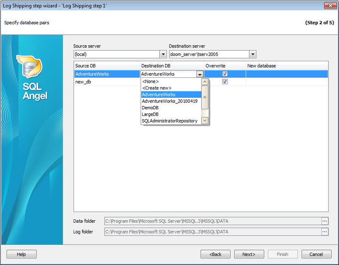Image resolution: width=339 pixels, height=265 pixels.
Task: Select the new_db source row
Action: (x=107, y=82)
